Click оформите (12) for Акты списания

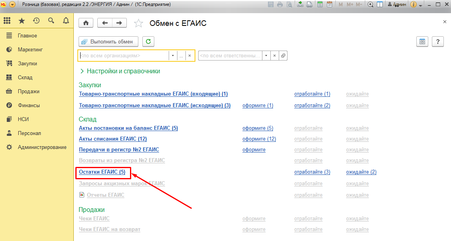(259, 139)
